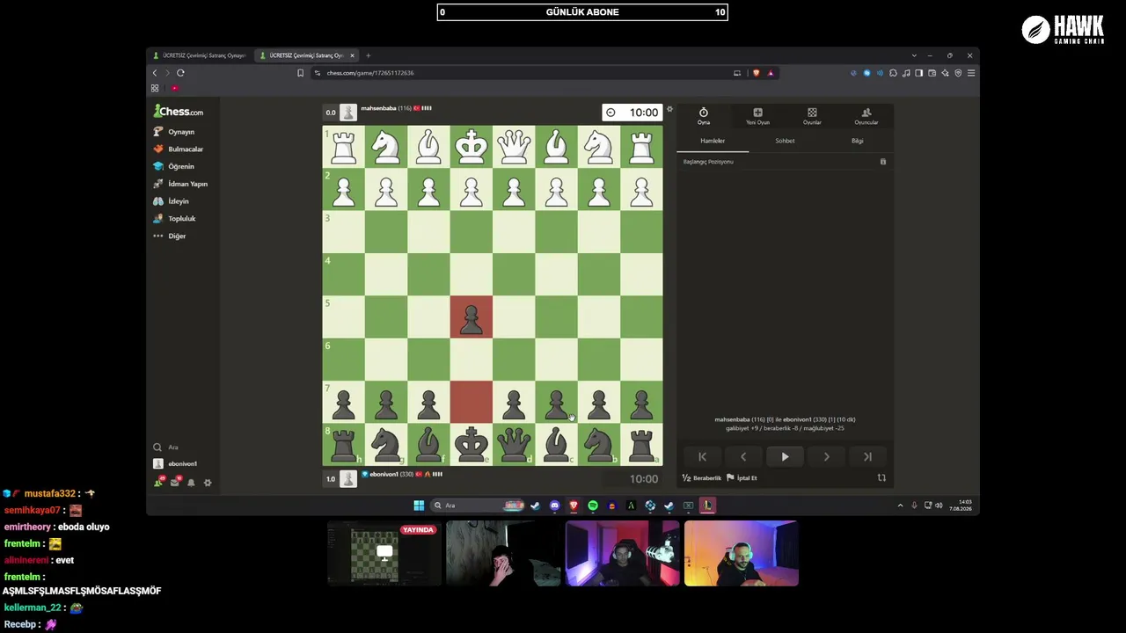Image resolution: width=1126 pixels, height=633 pixels.
Task: Open mahsenbaba's player profile name
Action: click(378, 108)
